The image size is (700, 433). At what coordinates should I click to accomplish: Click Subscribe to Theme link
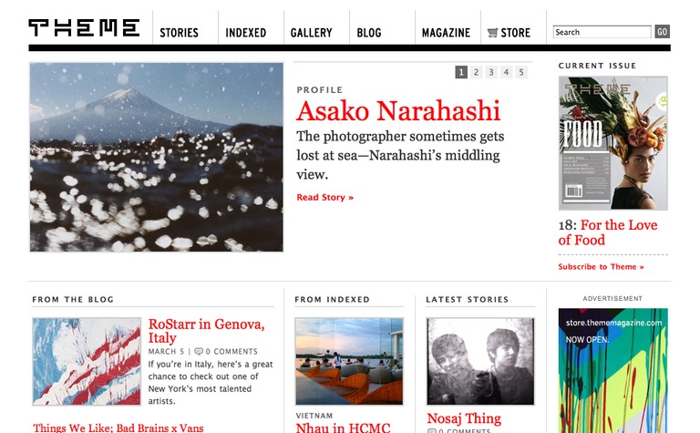601,266
